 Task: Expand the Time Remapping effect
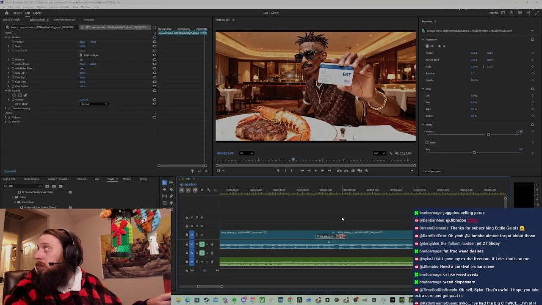point(6,108)
